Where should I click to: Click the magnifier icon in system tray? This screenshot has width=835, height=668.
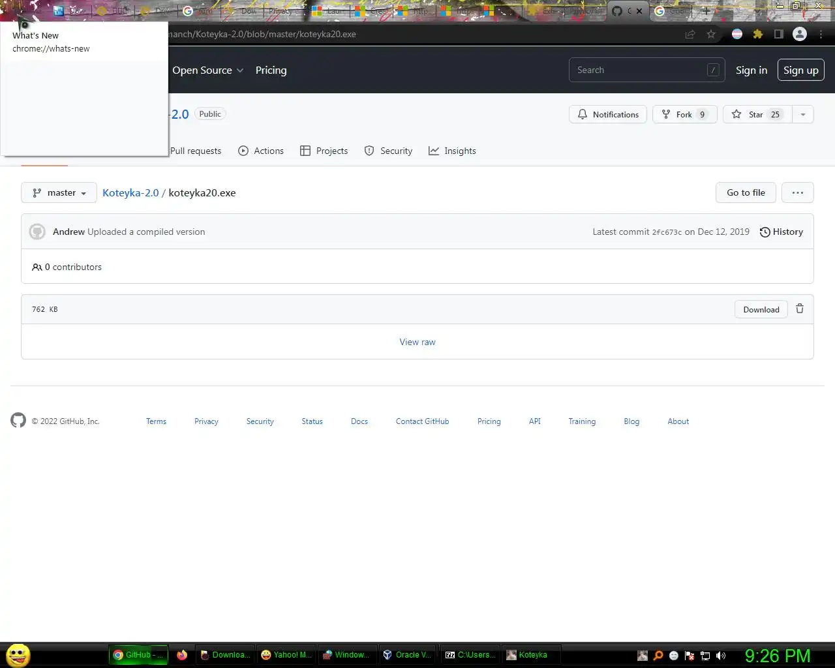coord(658,656)
